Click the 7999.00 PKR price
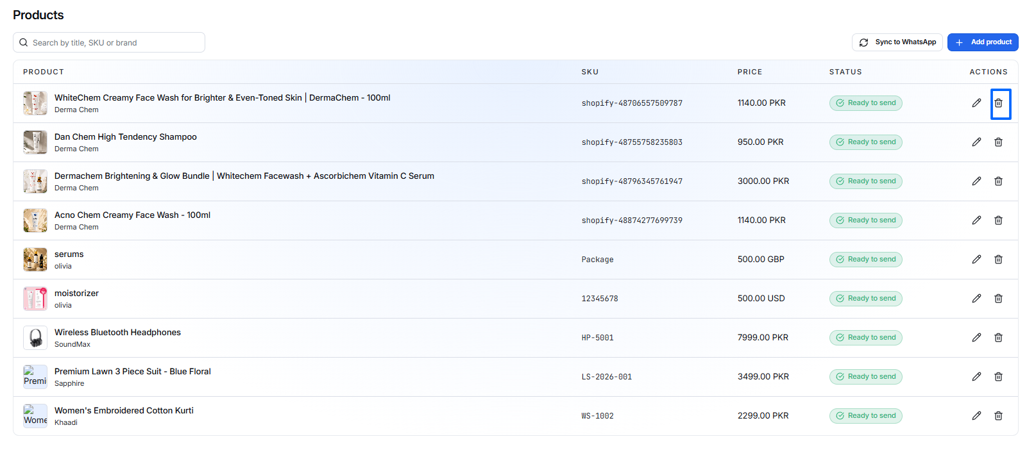The height and width of the screenshot is (457, 1027). tap(763, 338)
